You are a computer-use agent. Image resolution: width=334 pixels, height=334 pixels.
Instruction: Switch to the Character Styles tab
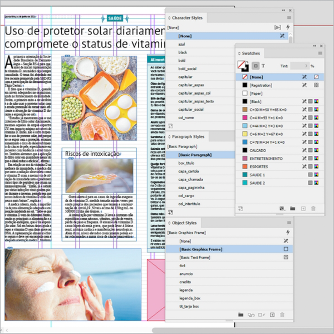point(187,18)
